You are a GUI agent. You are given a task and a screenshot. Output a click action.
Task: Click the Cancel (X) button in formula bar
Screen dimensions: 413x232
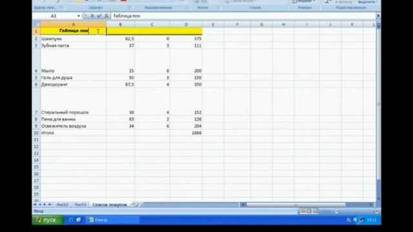(x=92, y=16)
